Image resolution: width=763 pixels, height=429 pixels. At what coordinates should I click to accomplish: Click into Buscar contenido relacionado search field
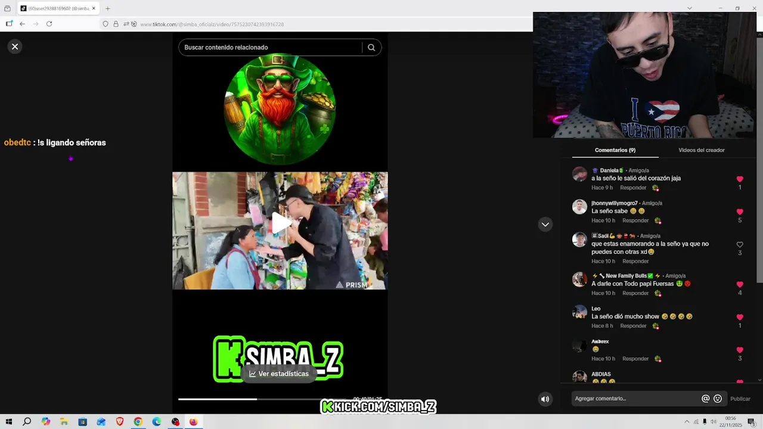[x=271, y=48]
